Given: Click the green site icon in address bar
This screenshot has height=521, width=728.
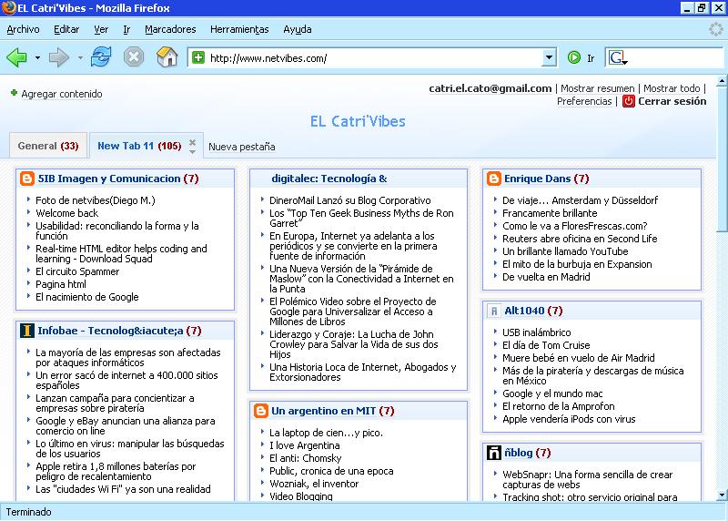Looking at the screenshot, I should (x=198, y=57).
